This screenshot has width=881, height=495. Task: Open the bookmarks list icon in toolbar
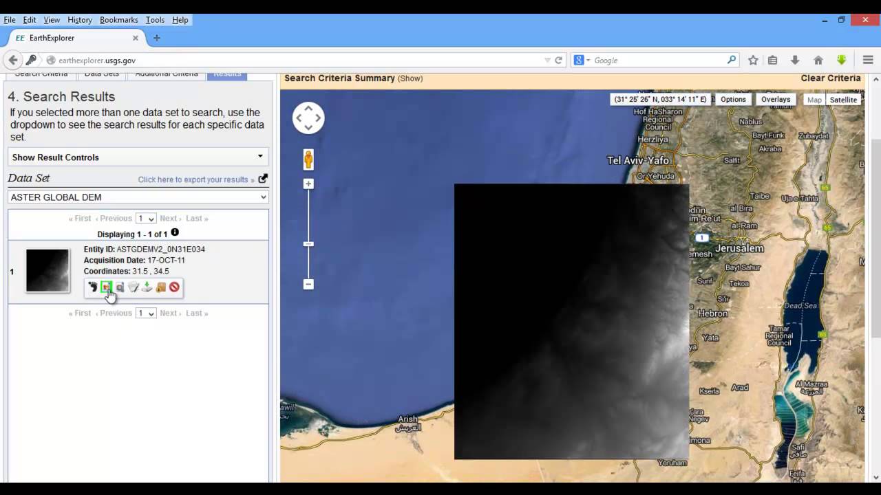[773, 60]
